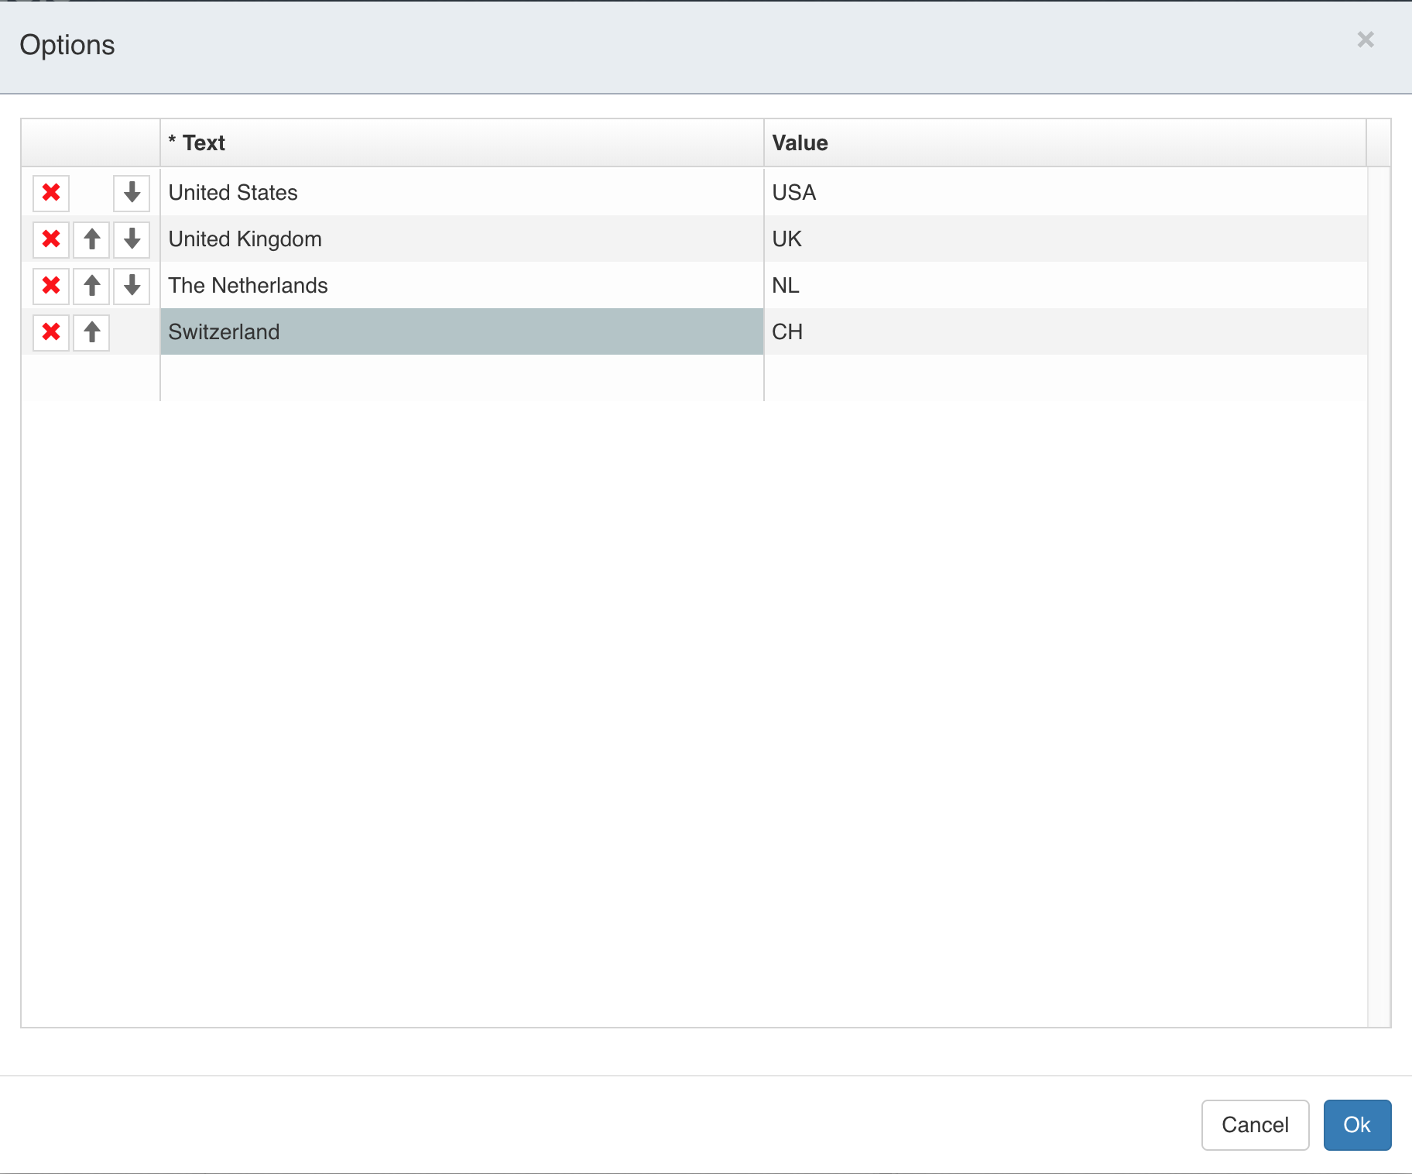Screen dimensions: 1412x1174
Task: Close the Options dialog via the X
Action: coord(1366,39)
